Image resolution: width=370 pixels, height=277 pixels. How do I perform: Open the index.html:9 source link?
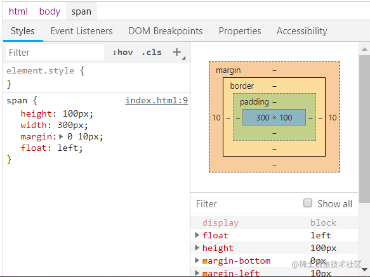point(157,101)
